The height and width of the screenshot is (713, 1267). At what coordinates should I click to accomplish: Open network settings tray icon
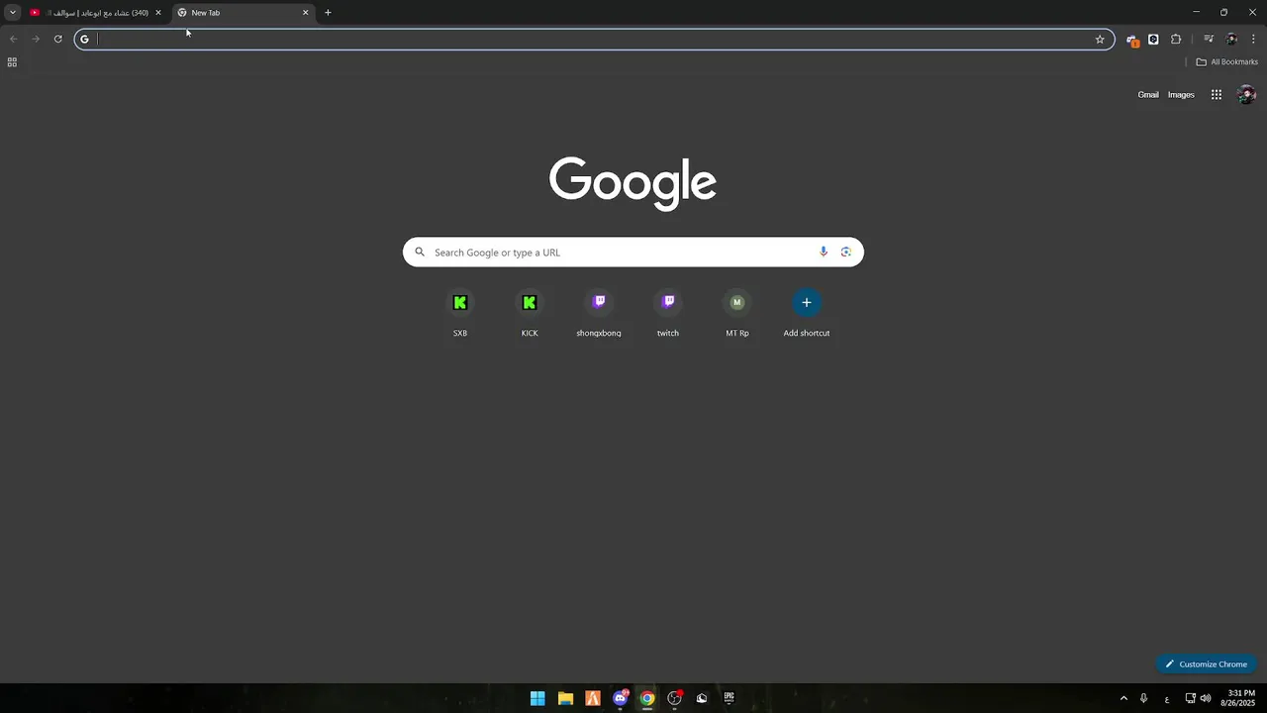tap(1191, 698)
